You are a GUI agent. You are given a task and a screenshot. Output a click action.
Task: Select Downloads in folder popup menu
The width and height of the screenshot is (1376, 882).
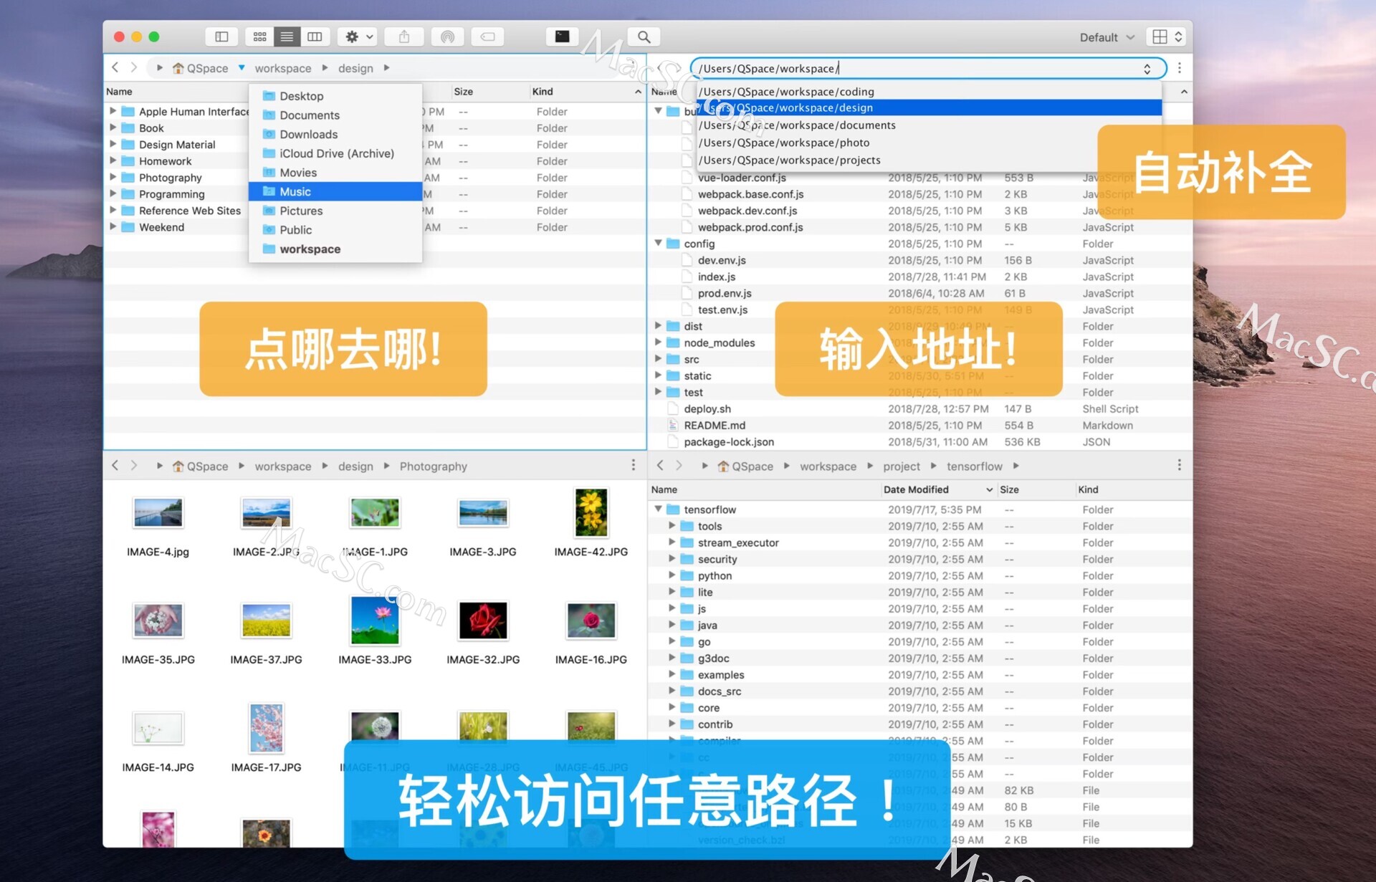point(335,135)
